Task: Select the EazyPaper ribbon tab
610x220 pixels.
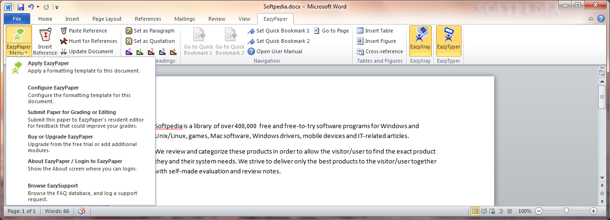Action: pyautogui.click(x=276, y=19)
